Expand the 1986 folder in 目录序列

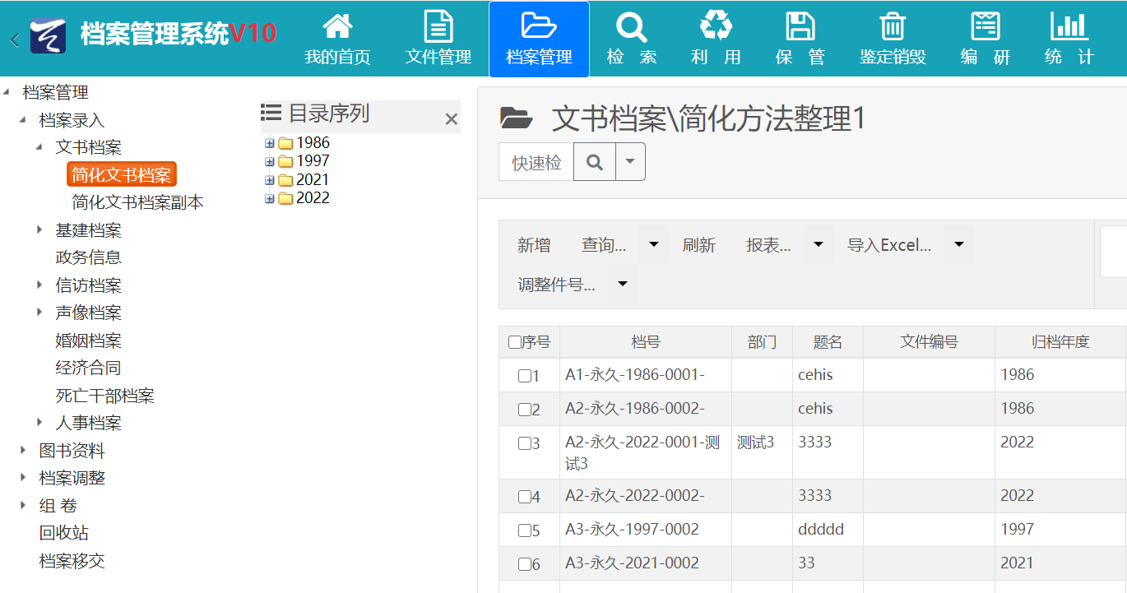[x=269, y=143]
